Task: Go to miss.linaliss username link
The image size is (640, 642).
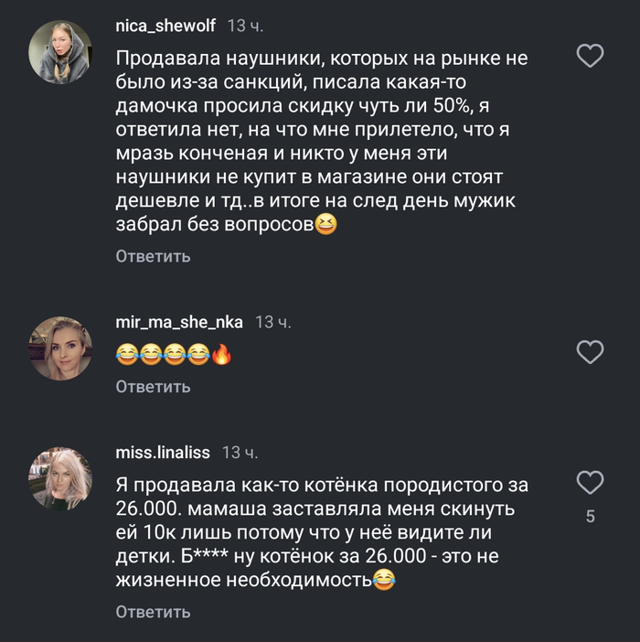Action: 164,453
